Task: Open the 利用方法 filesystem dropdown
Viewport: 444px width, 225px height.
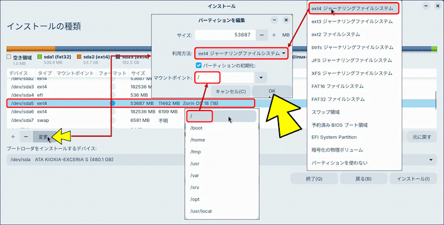Action: [242, 53]
